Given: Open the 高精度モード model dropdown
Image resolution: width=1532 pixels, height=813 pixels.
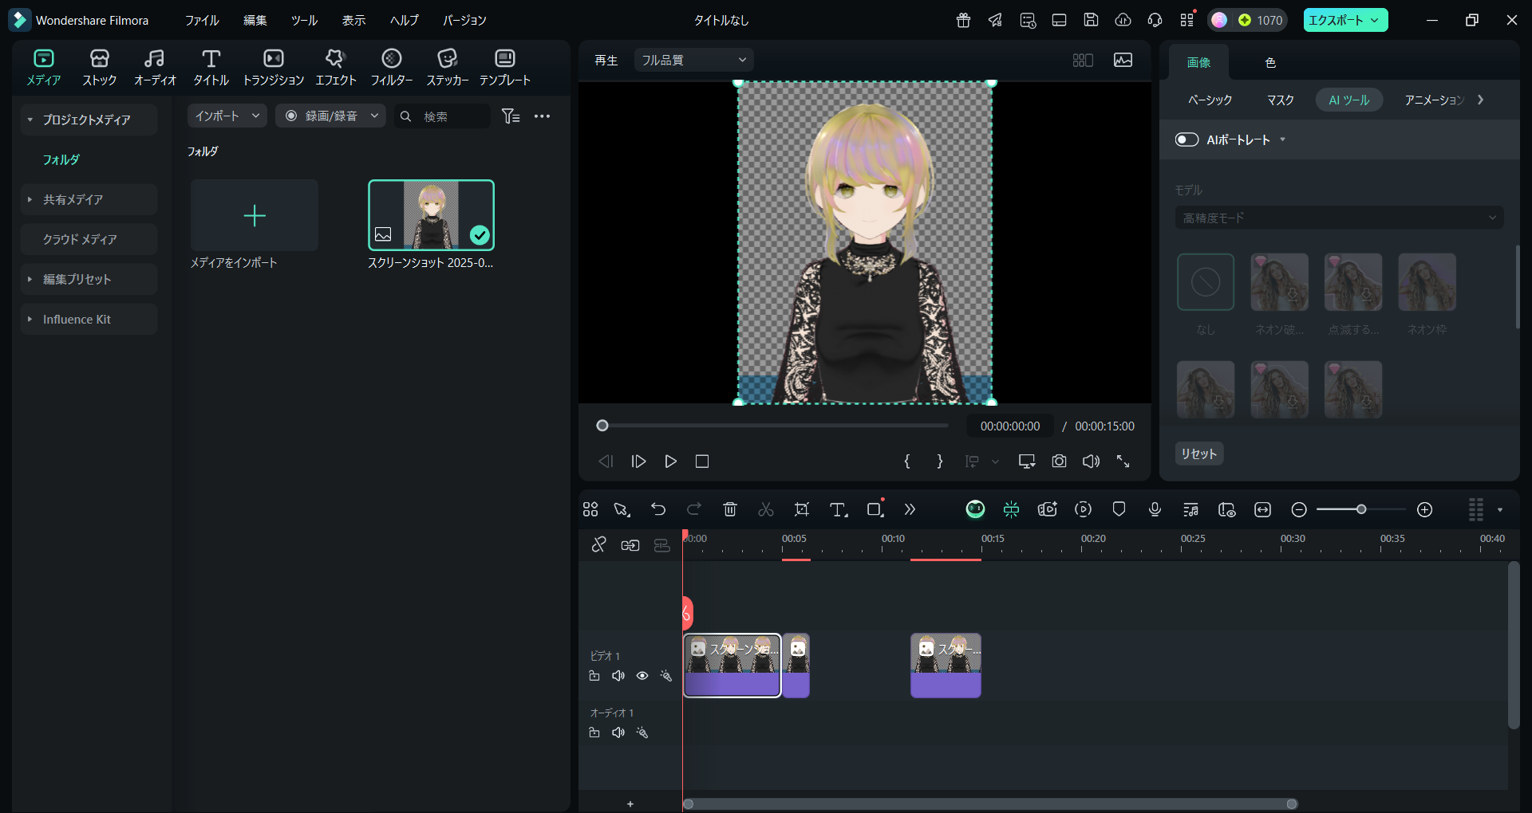Looking at the screenshot, I should (1339, 218).
